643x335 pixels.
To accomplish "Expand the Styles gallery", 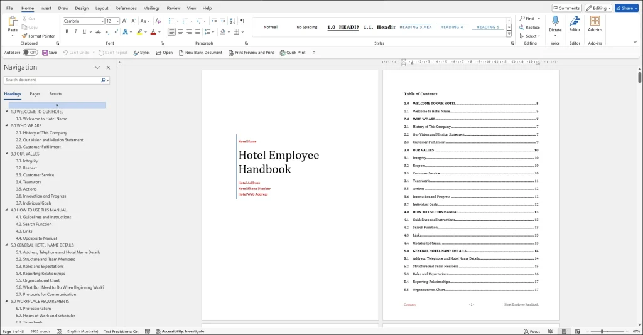I will click(509, 34).
